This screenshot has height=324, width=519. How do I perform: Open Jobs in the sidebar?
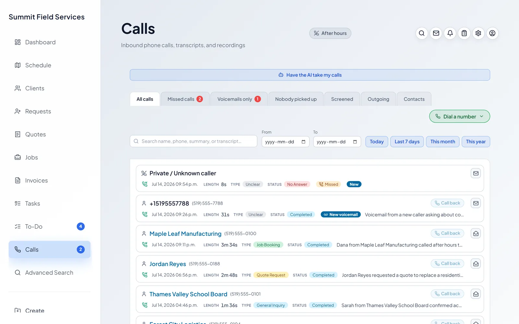(x=50, y=157)
